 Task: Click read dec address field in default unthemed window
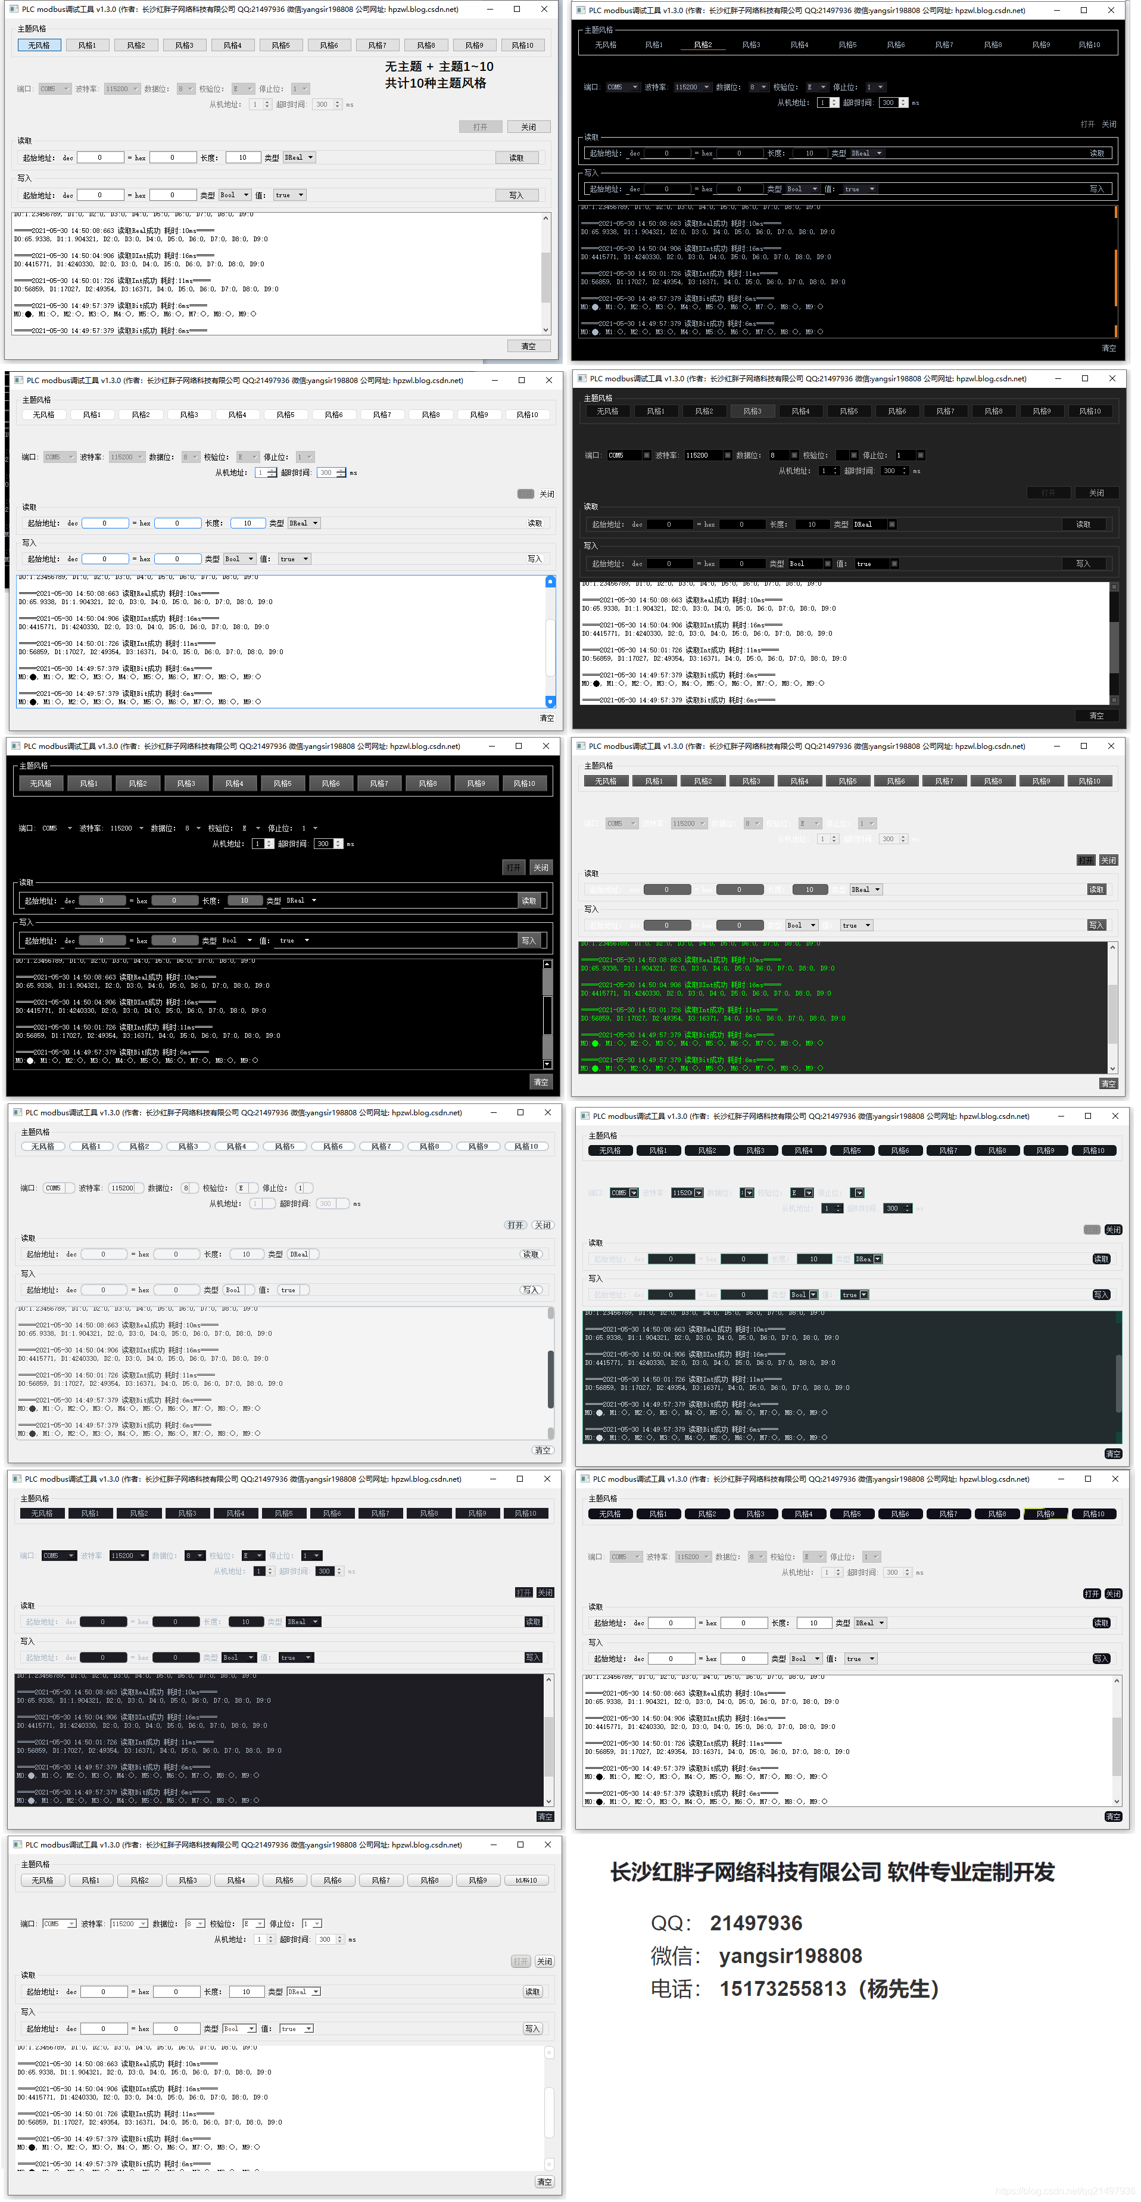100,157
